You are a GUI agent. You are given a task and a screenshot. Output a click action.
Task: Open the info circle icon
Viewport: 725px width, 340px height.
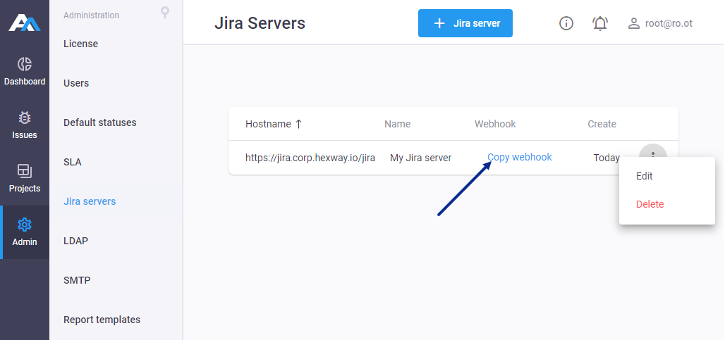click(x=566, y=23)
